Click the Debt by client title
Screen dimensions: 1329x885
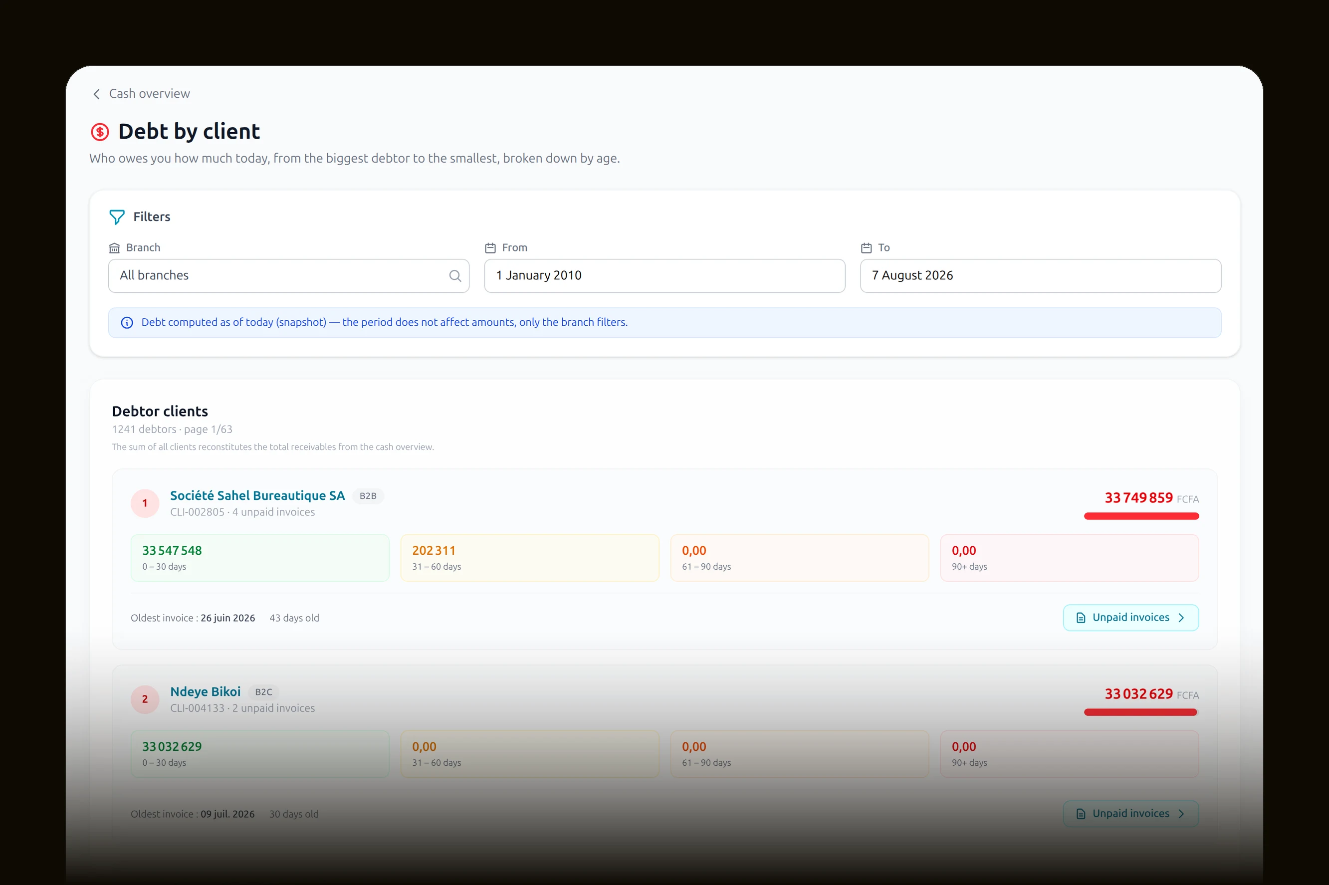click(x=189, y=132)
